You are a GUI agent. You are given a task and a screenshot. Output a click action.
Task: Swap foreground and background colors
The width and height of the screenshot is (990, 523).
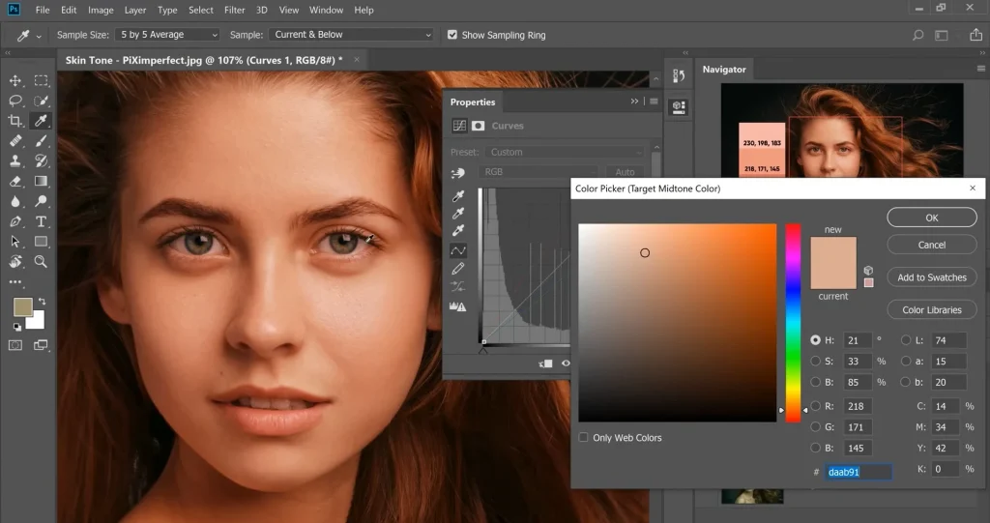point(42,302)
